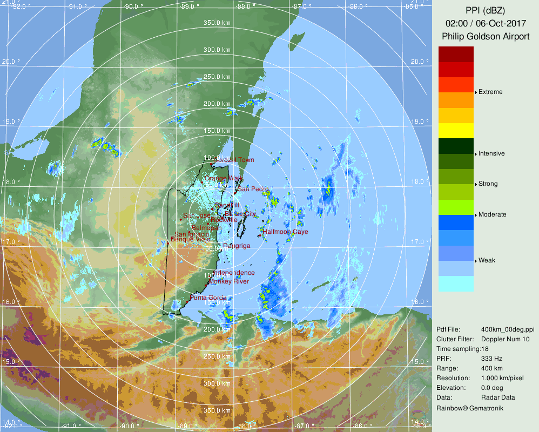Viewport: 539px width, 432px height.
Task: Click the Extreme legend label
Action: click(x=490, y=92)
